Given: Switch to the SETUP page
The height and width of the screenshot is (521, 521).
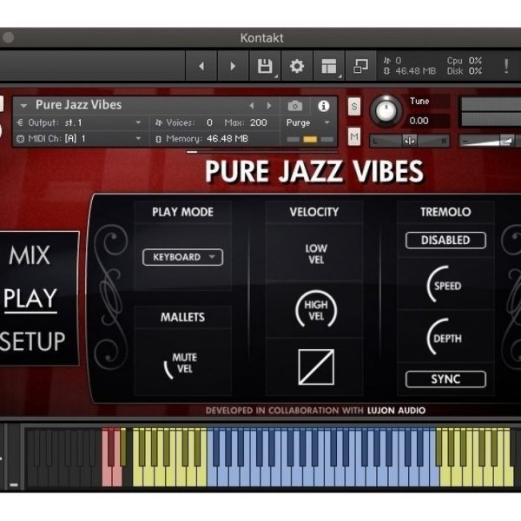Looking at the screenshot, I should (x=32, y=341).
